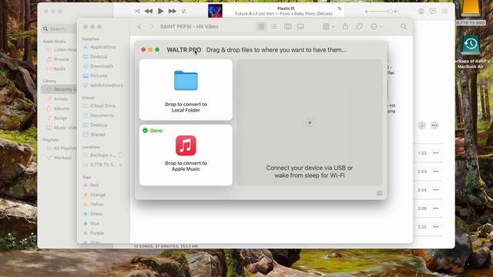Screen dimensions: 493x277
Task: Open options for the 2:53 track
Action: point(436,172)
